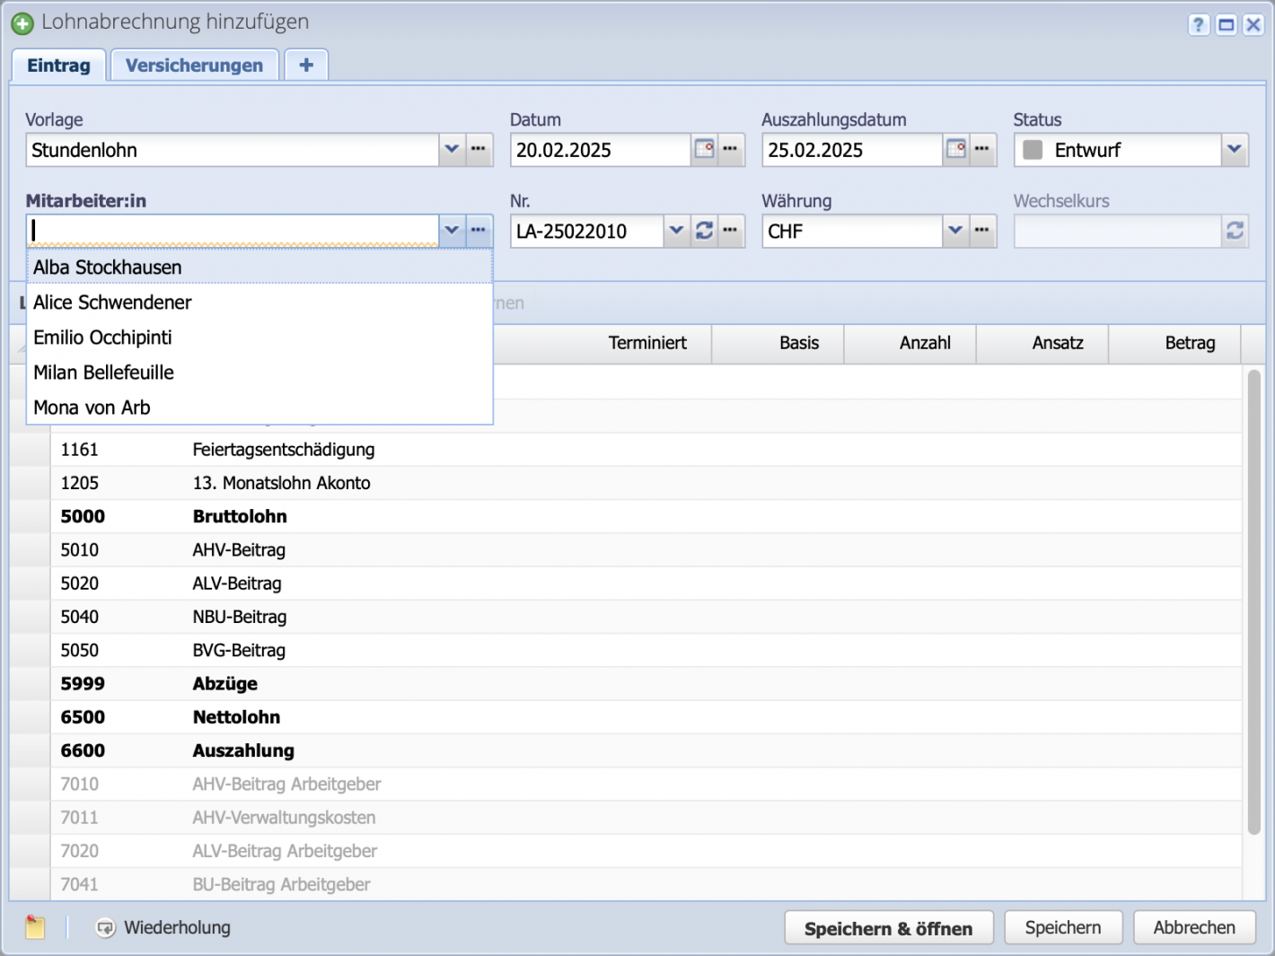Open the Status dropdown

coord(1235,150)
